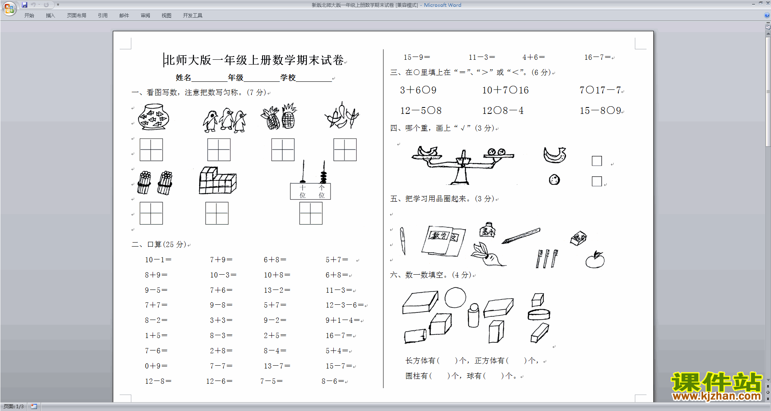This screenshot has width=771, height=411.
Task: Select the sphere shape drawing
Action: [x=455, y=298]
